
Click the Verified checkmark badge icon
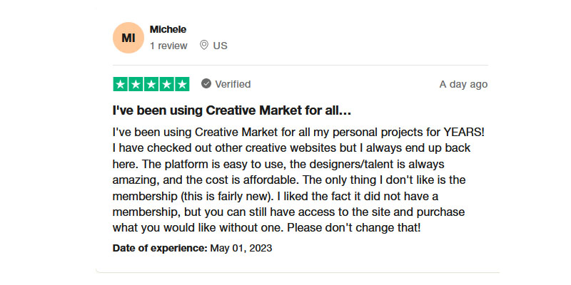pyautogui.click(x=206, y=84)
